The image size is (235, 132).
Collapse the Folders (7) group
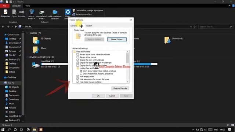pos(27,33)
